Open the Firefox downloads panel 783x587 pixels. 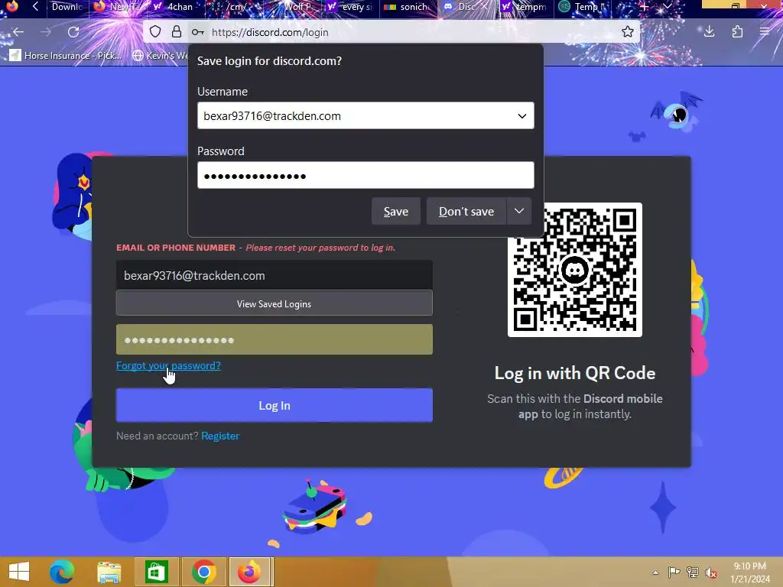click(x=709, y=32)
